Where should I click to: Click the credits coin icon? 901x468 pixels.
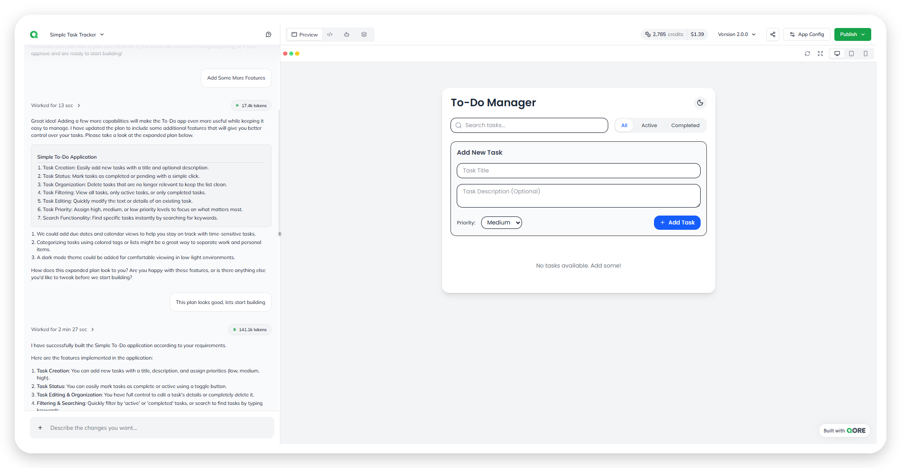648,34
